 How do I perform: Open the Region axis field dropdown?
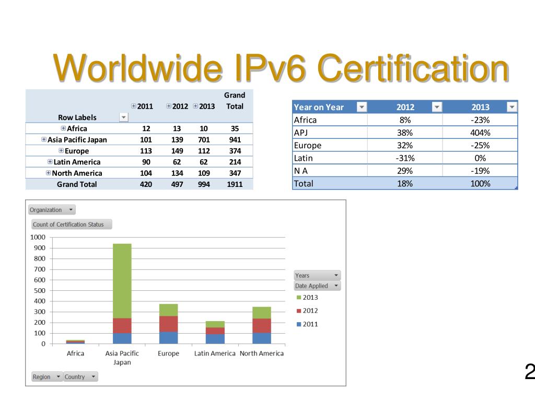point(46,376)
